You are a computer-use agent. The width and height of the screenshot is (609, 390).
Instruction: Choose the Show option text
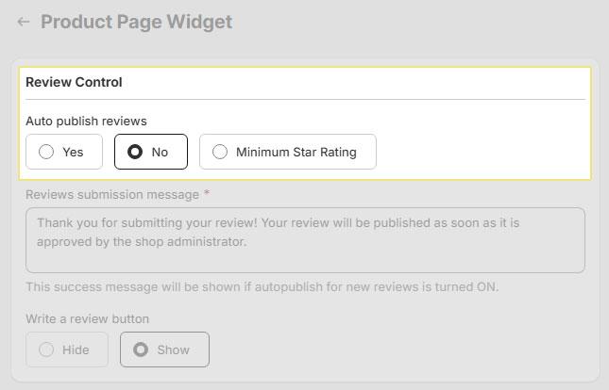(x=174, y=349)
